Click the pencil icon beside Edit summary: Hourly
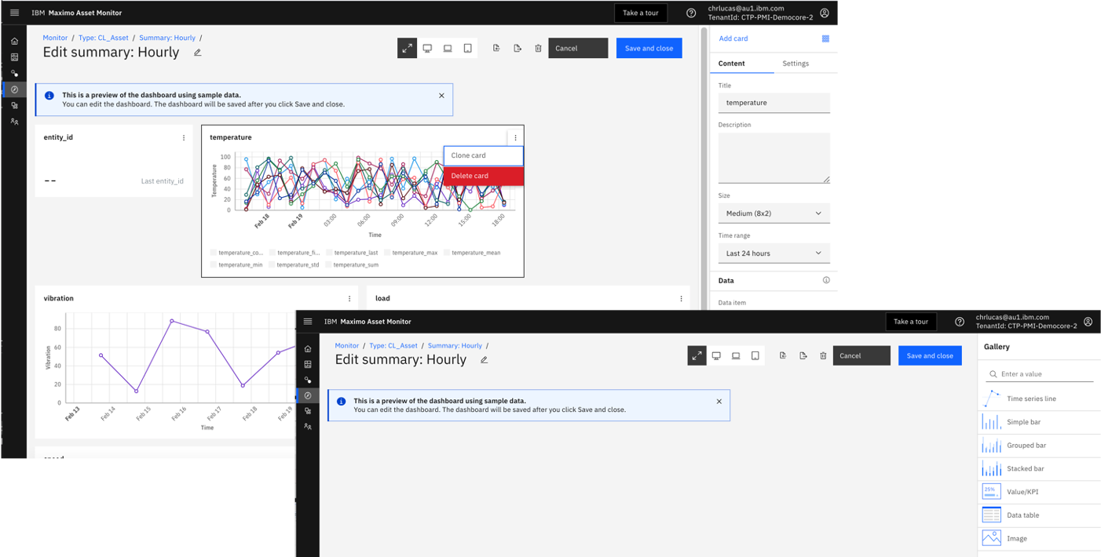Image resolution: width=1101 pixels, height=557 pixels. (x=197, y=52)
